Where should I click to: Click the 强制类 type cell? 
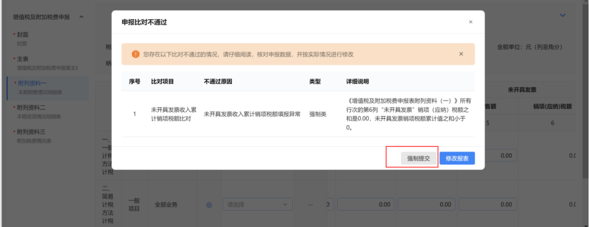(318, 114)
